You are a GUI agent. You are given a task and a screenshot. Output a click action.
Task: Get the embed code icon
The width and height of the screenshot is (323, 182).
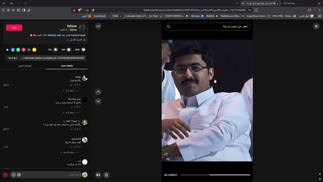point(29,50)
